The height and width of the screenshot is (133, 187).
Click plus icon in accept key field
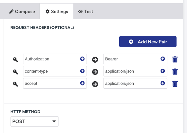82,83
